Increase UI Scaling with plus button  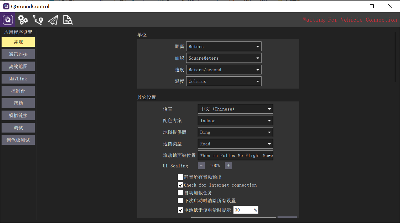228,166
